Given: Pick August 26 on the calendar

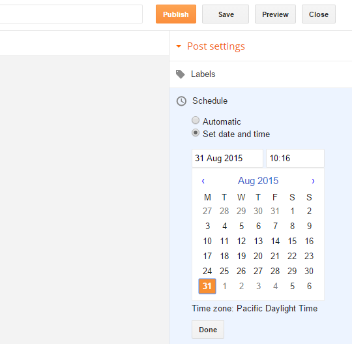Looking at the screenshot, I should click(241, 271).
